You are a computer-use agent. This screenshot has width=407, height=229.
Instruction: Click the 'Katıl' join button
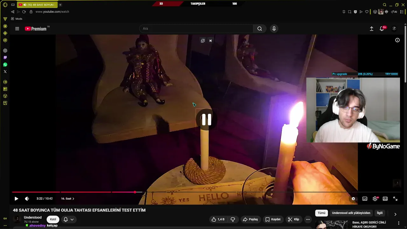click(53, 219)
